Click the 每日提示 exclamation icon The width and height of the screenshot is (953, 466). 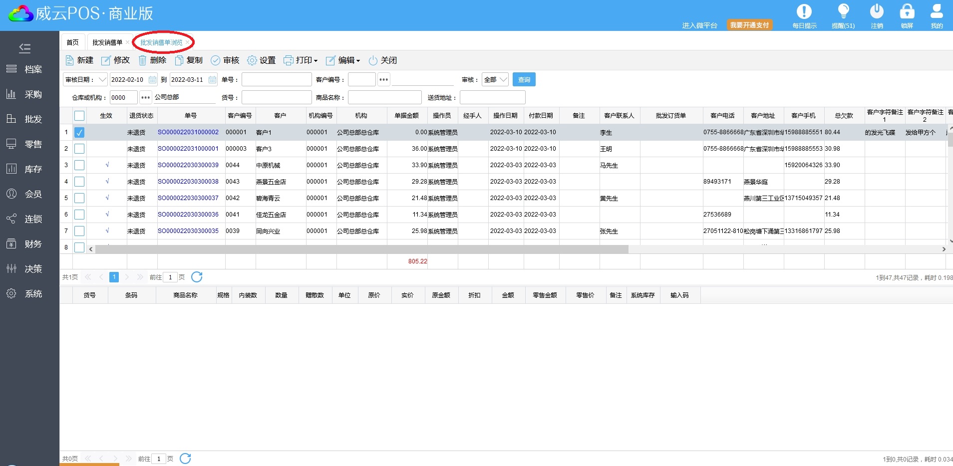[804, 11]
